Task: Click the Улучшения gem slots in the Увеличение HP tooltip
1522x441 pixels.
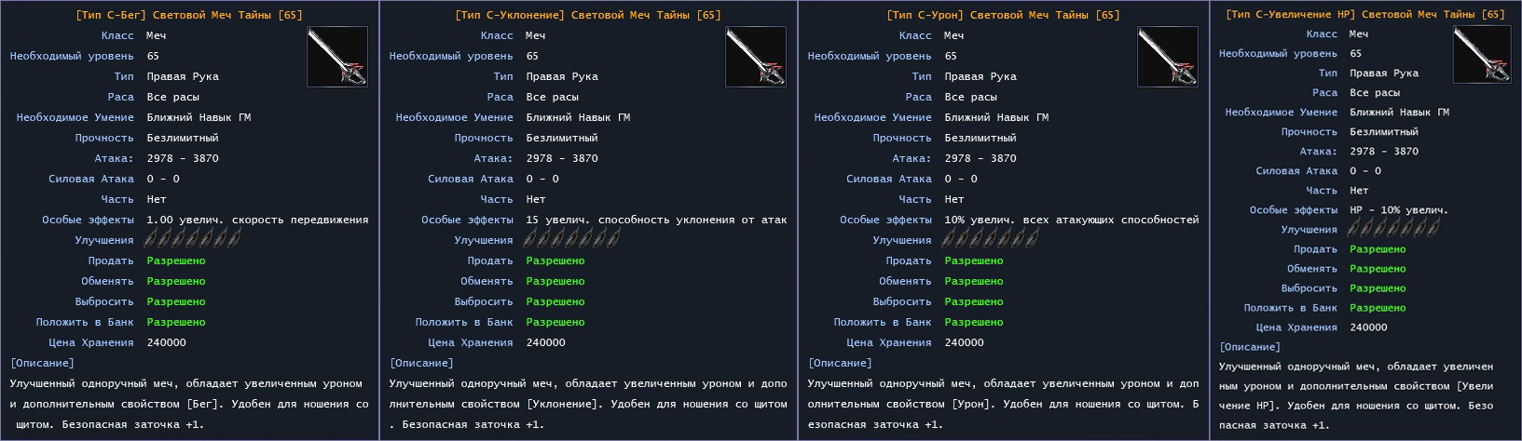Action: (1395, 229)
